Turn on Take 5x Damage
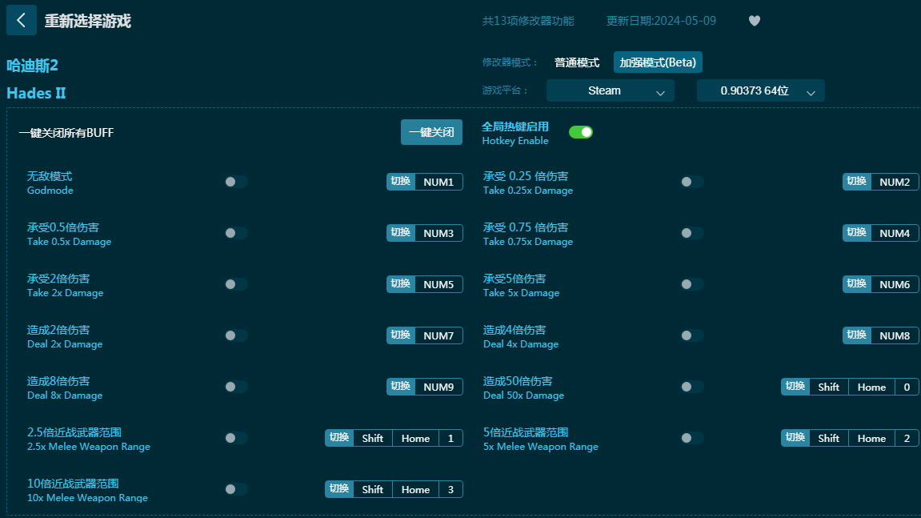The image size is (921, 518). coord(692,284)
